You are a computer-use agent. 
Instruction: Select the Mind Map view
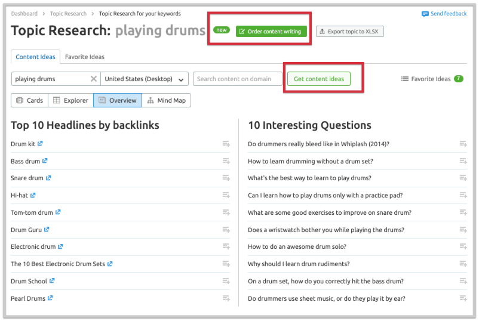[167, 100]
